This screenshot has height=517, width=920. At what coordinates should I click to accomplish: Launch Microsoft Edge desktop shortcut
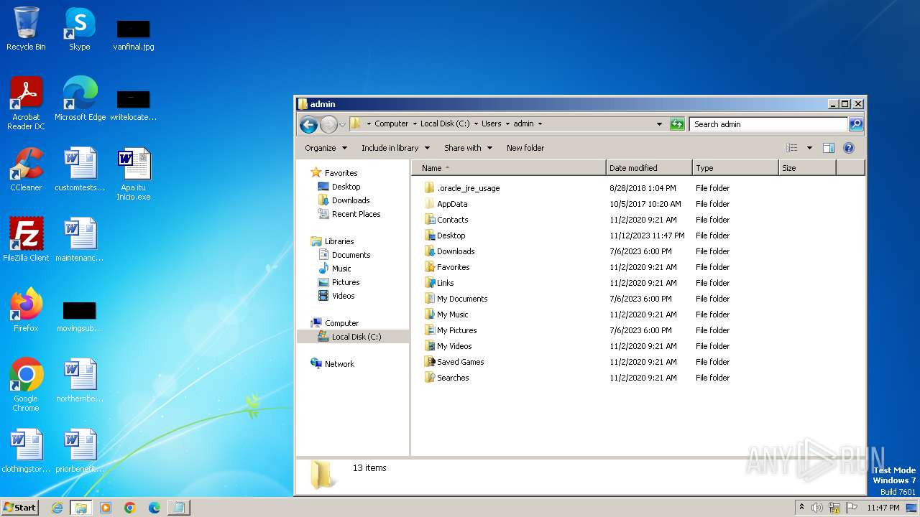coord(80,99)
